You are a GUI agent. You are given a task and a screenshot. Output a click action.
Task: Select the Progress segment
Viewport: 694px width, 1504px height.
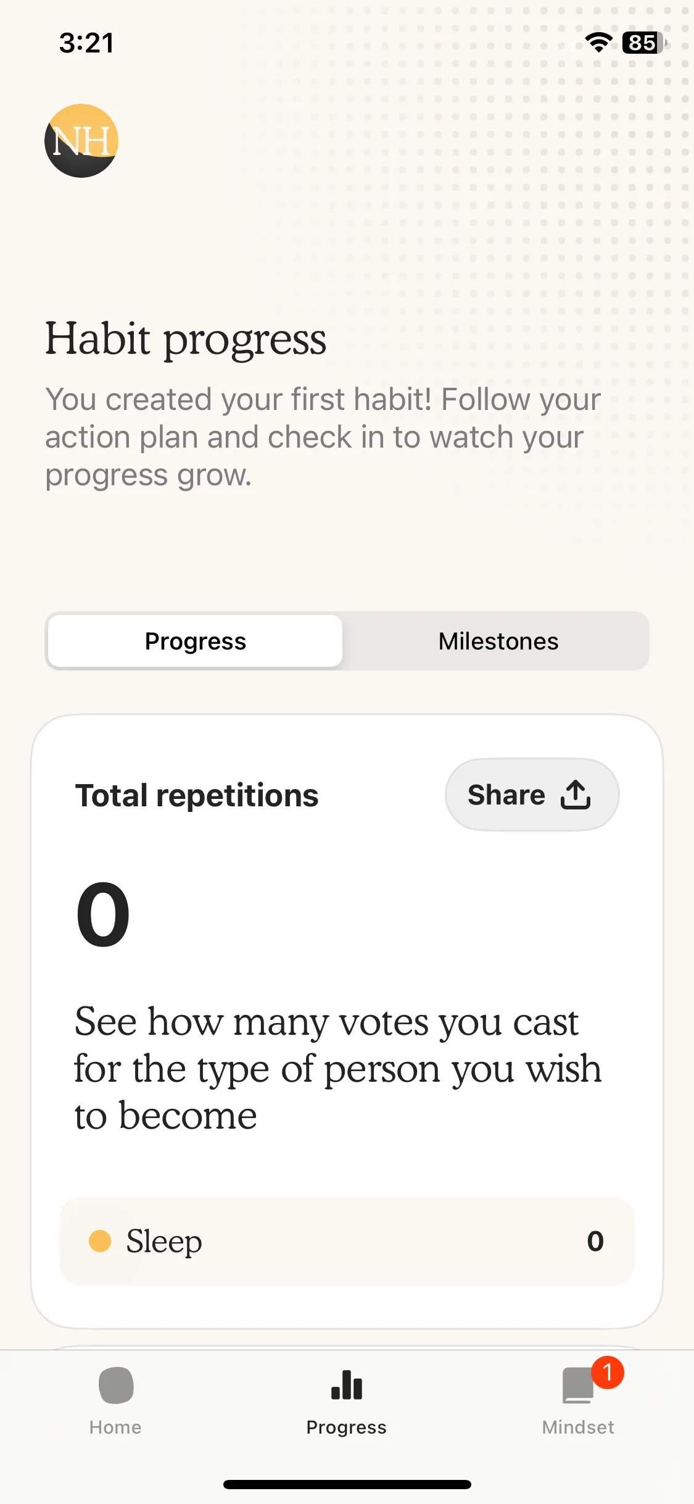pos(196,641)
